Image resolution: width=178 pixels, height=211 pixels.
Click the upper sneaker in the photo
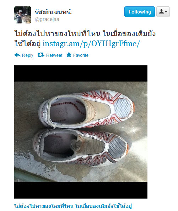coord(86,109)
